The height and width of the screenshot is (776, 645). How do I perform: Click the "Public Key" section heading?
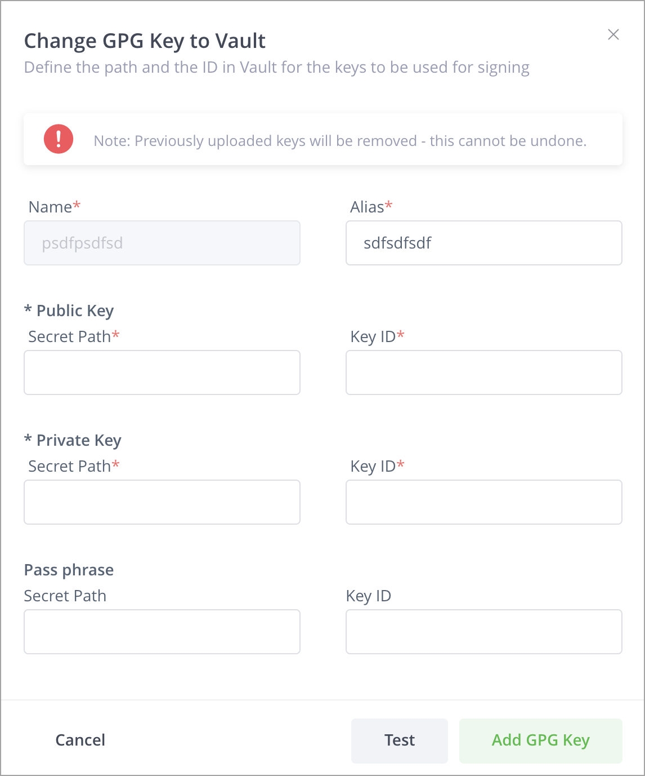tap(75, 311)
